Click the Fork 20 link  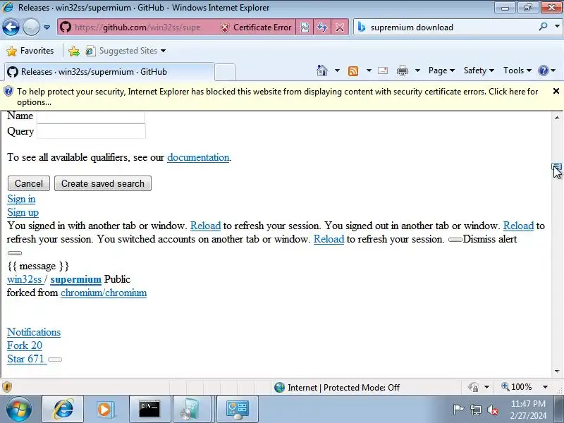[x=25, y=345]
